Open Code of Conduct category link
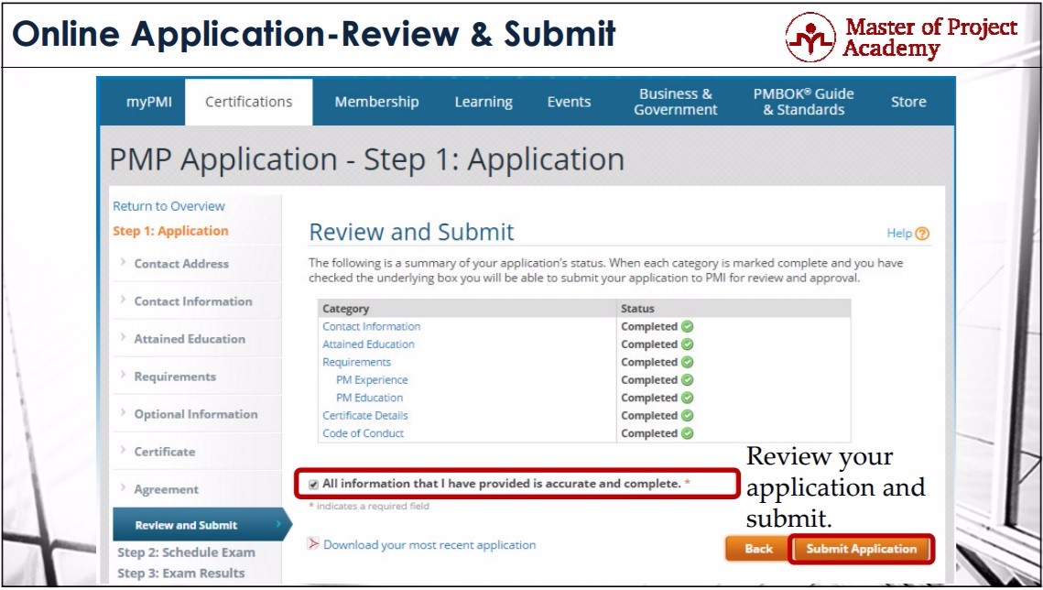The image size is (1043, 590). tap(364, 433)
